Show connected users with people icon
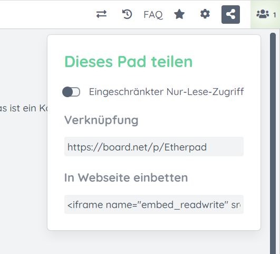Viewport: 280px width, 254px height. (263, 14)
